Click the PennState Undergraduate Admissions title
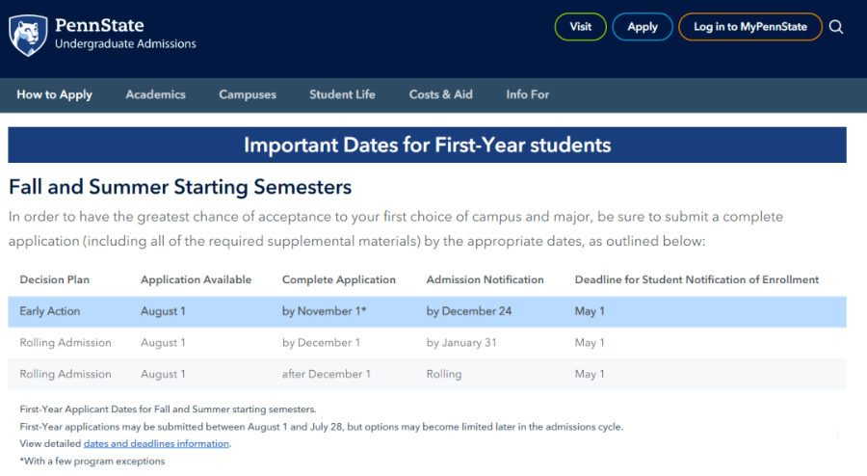 [125, 34]
